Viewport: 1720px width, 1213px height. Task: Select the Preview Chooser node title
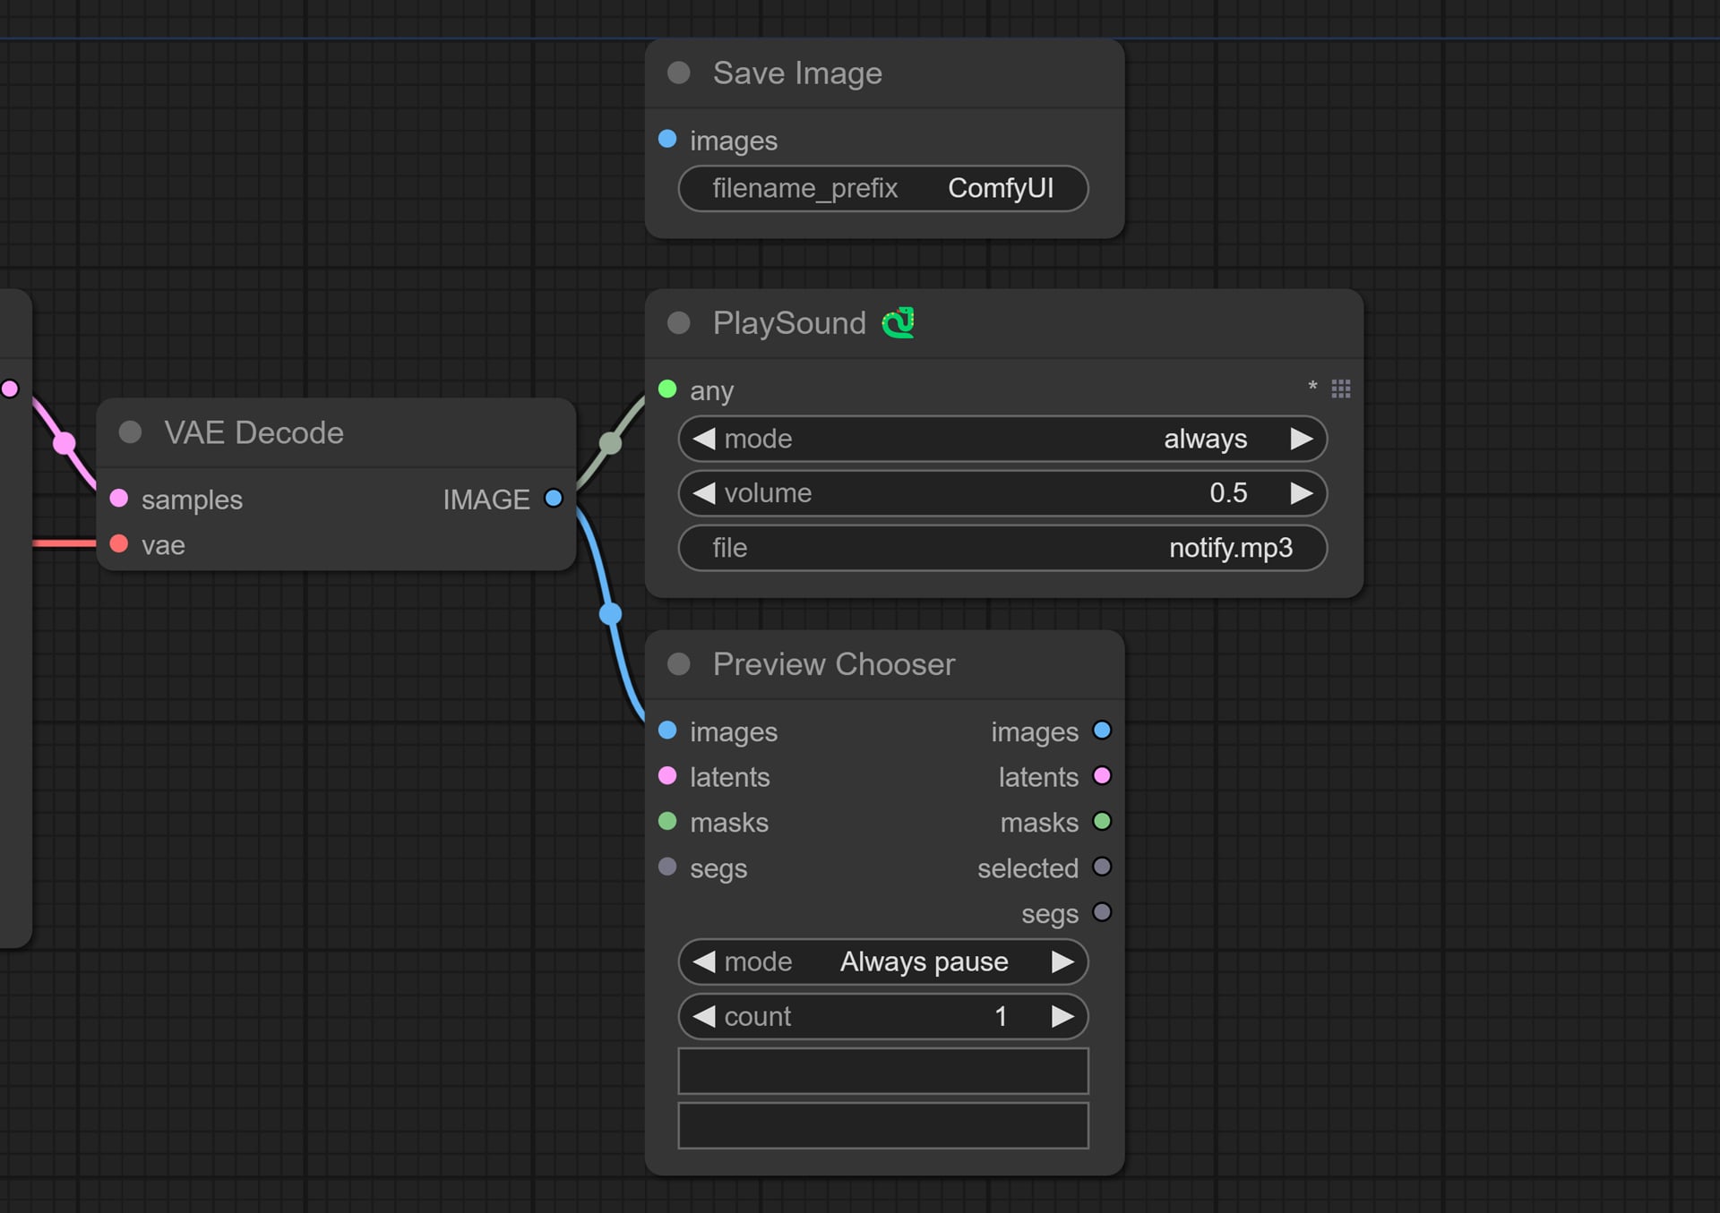coord(834,663)
